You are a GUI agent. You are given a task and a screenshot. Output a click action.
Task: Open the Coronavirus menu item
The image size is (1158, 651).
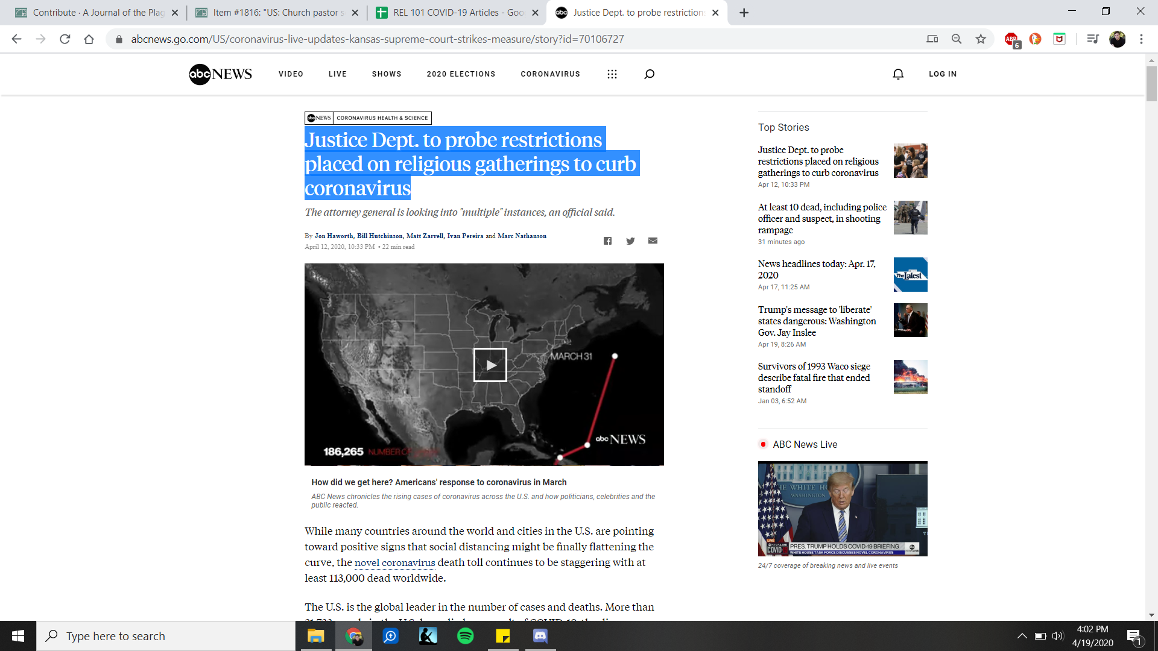click(x=550, y=74)
